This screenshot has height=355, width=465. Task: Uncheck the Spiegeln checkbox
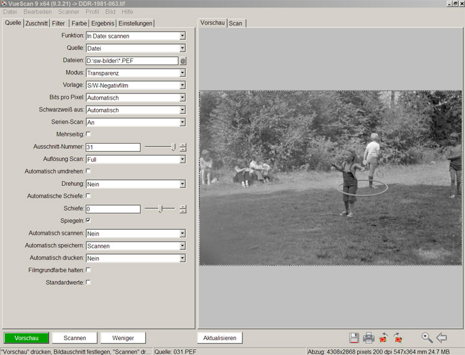coord(88,220)
